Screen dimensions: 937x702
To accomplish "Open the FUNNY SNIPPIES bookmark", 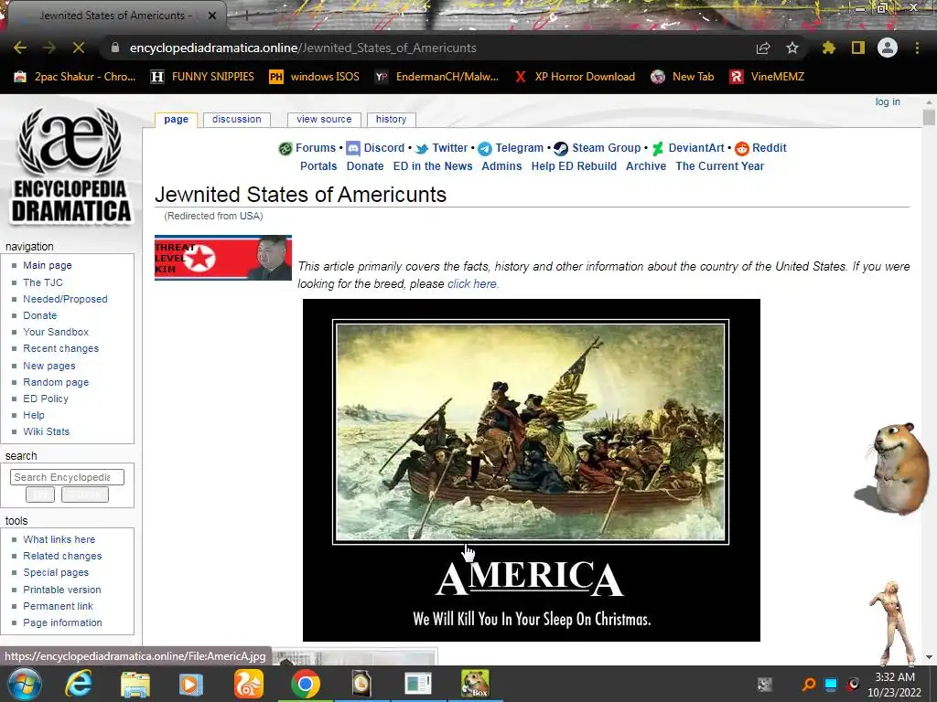I will click(x=202, y=77).
